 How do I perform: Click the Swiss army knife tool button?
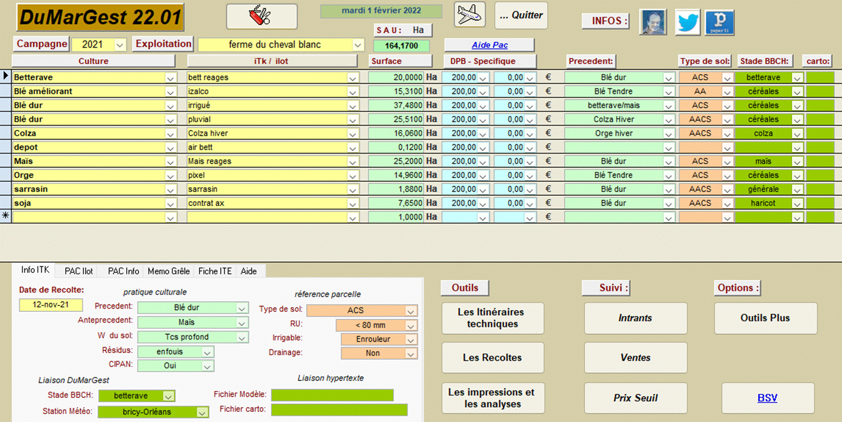pos(261,16)
